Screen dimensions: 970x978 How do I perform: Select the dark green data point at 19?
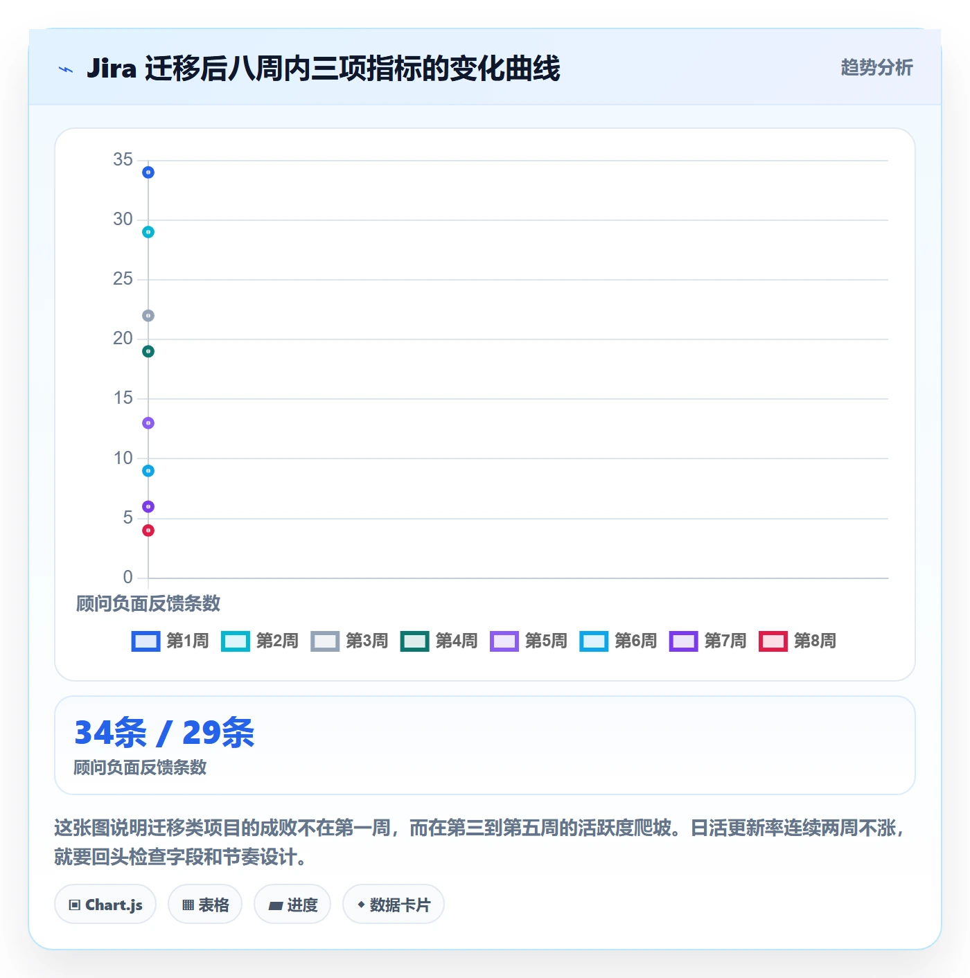(x=148, y=351)
